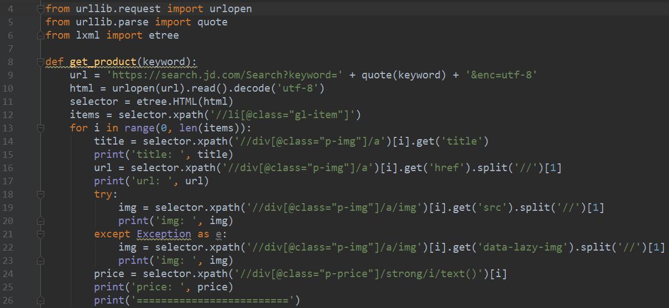669x308 pixels.
Task: Click 'range' in the for loop header
Action: point(139,128)
